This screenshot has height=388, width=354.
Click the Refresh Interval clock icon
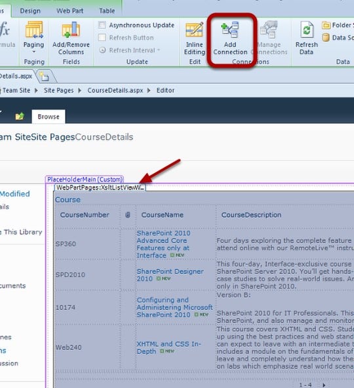[102, 50]
